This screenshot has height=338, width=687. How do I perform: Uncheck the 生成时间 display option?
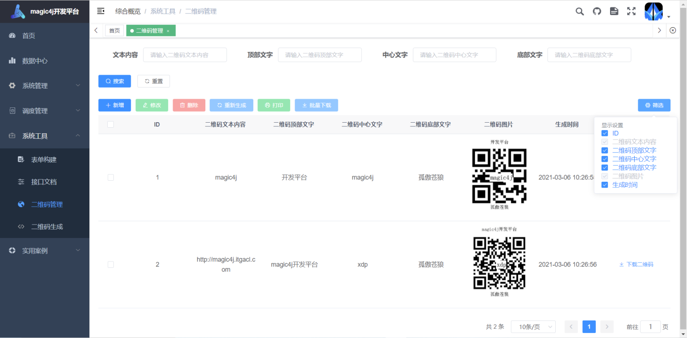[x=605, y=184]
